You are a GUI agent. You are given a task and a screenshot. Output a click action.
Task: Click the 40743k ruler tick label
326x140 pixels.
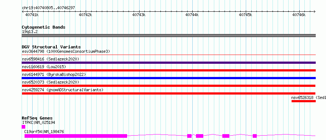(x=139, y=15)
